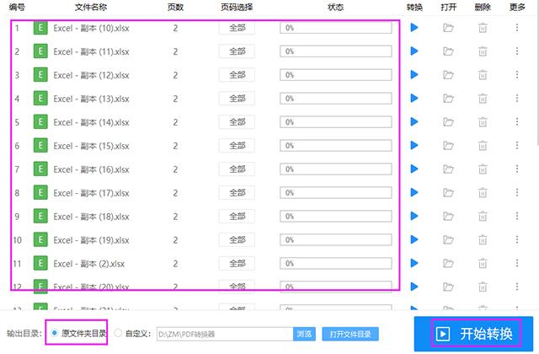Trash Excel - 副本 (13).xlsx entry
This screenshot has height=354, width=539.
click(x=483, y=99)
